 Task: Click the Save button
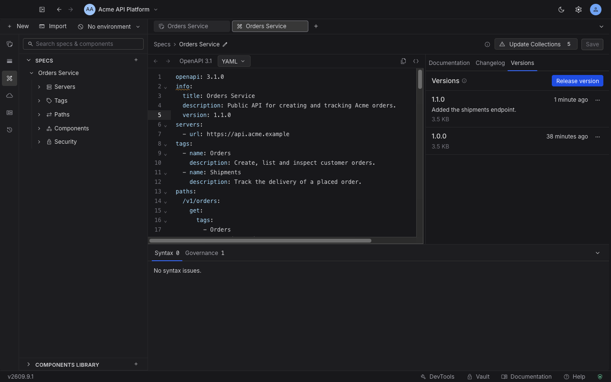point(592,44)
